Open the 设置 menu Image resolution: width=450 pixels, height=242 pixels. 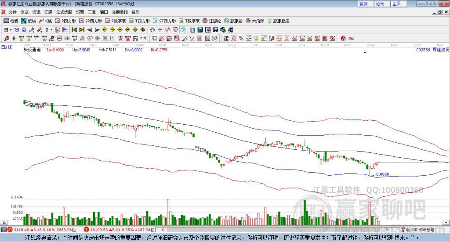coord(80,12)
